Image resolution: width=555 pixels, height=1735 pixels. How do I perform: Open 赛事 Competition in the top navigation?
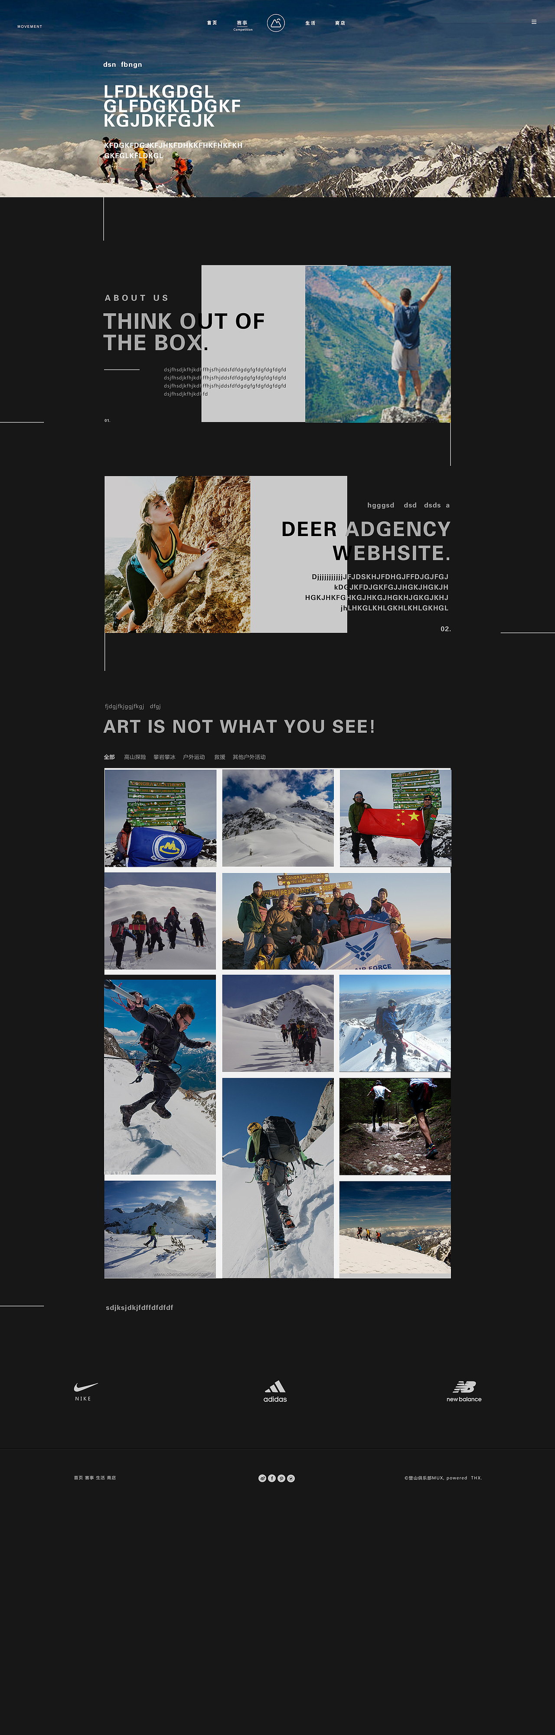pos(242,25)
